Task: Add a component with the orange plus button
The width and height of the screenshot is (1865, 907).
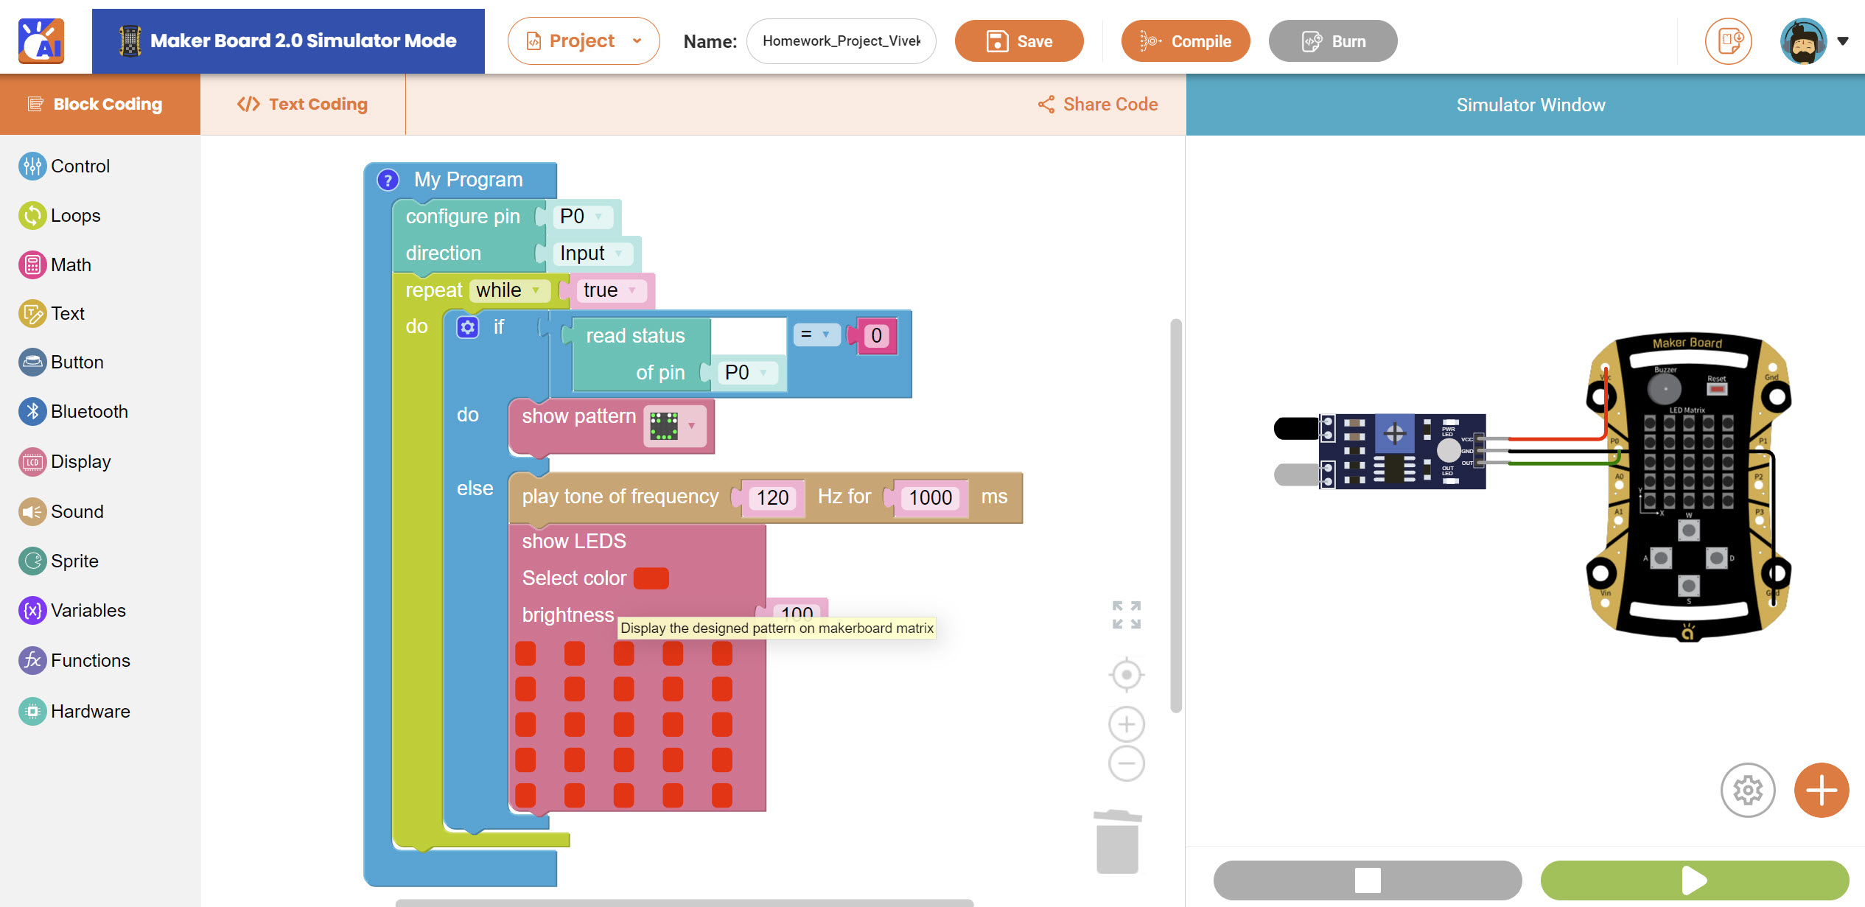Action: 1821,791
